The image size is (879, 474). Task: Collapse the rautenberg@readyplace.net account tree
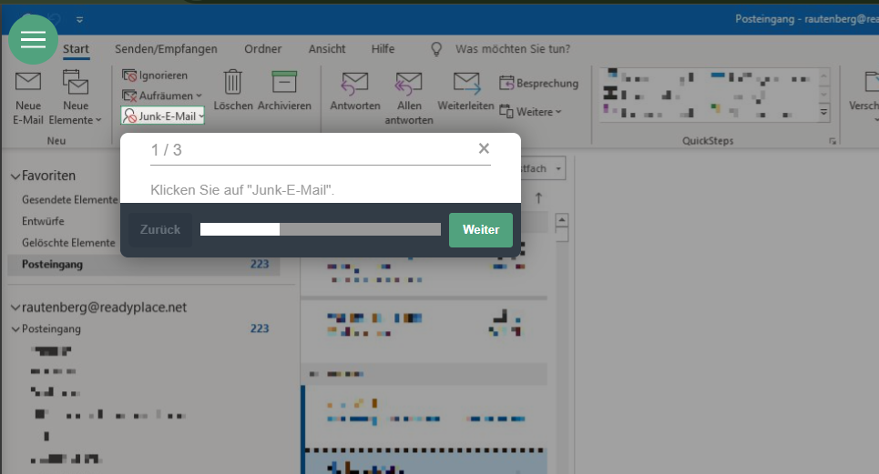point(15,308)
